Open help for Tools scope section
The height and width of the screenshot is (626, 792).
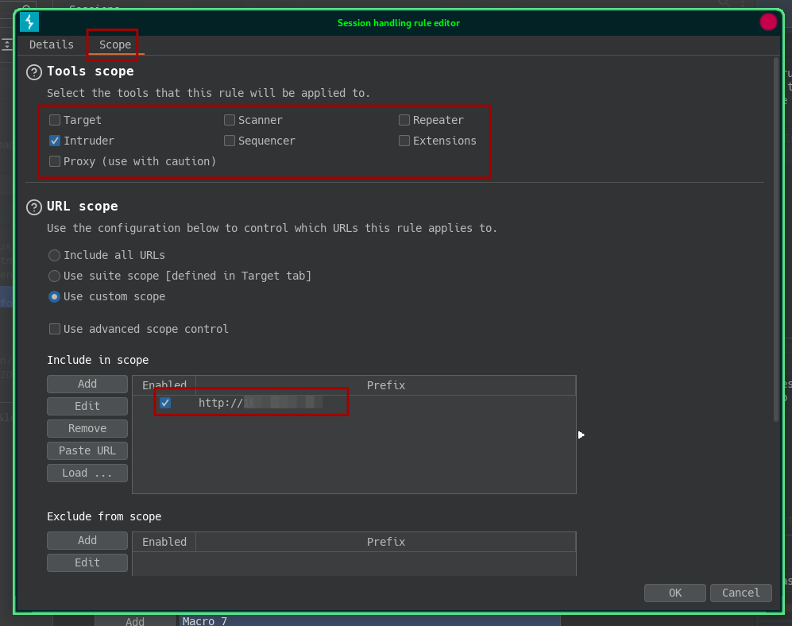(34, 72)
